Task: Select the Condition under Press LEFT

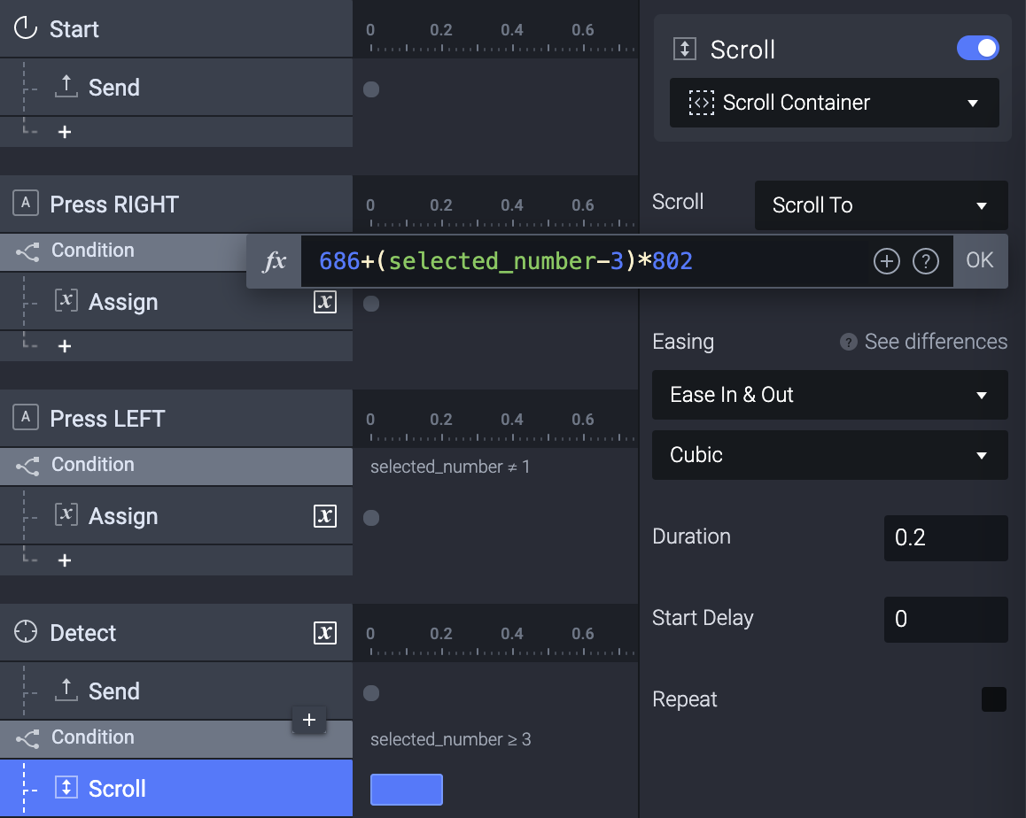Action: 176,467
